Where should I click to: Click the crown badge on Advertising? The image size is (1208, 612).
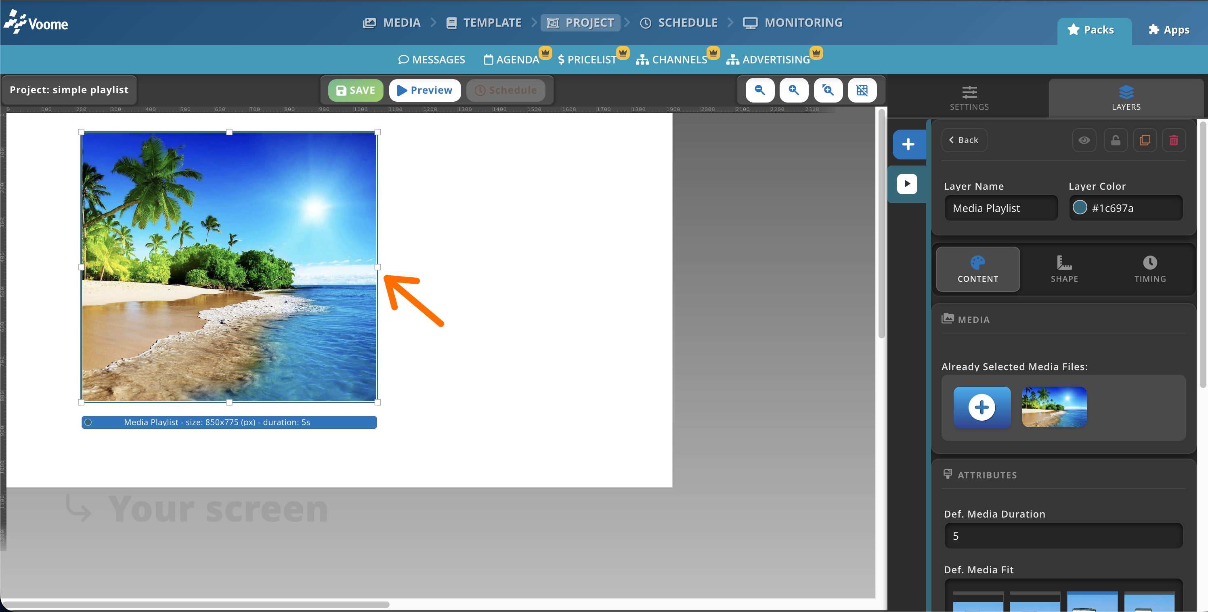816,52
